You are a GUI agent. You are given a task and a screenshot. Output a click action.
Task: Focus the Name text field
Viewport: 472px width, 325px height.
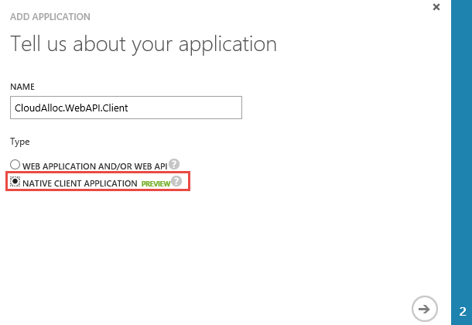point(125,108)
